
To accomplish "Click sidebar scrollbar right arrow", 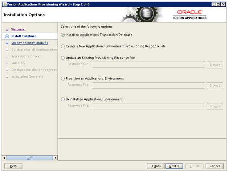I will pyautogui.click(x=55, y=158).
